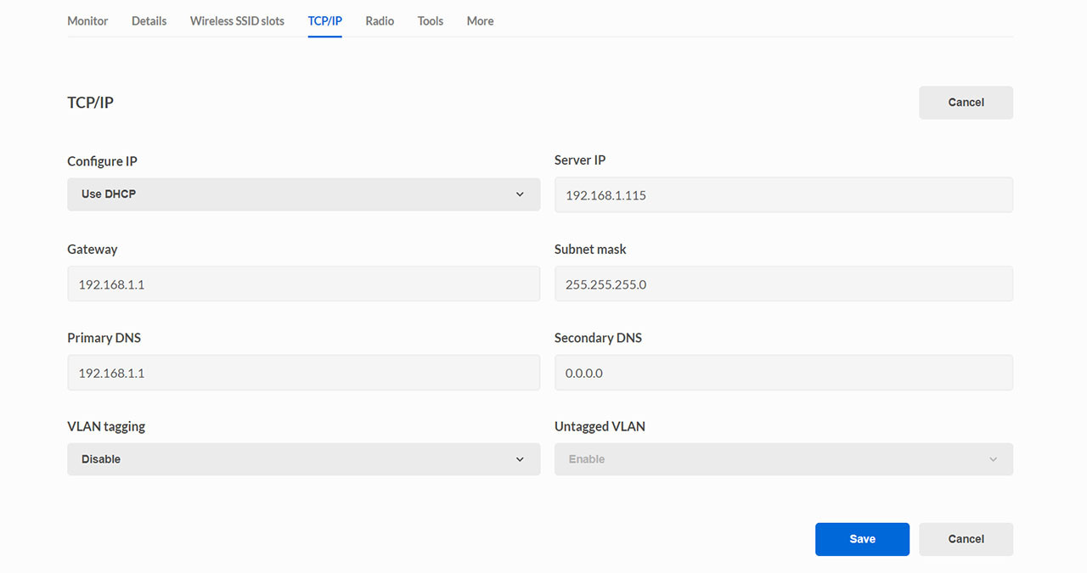This screenshot has width=1087, height=573.
Task: Click the Configure IP label
Action: click(x=102, y=161)
